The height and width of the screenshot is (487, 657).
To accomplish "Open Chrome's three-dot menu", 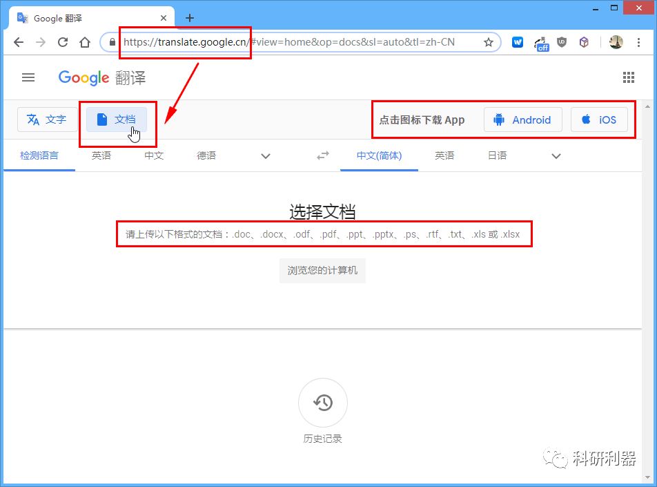I will [x=638, y=42].
